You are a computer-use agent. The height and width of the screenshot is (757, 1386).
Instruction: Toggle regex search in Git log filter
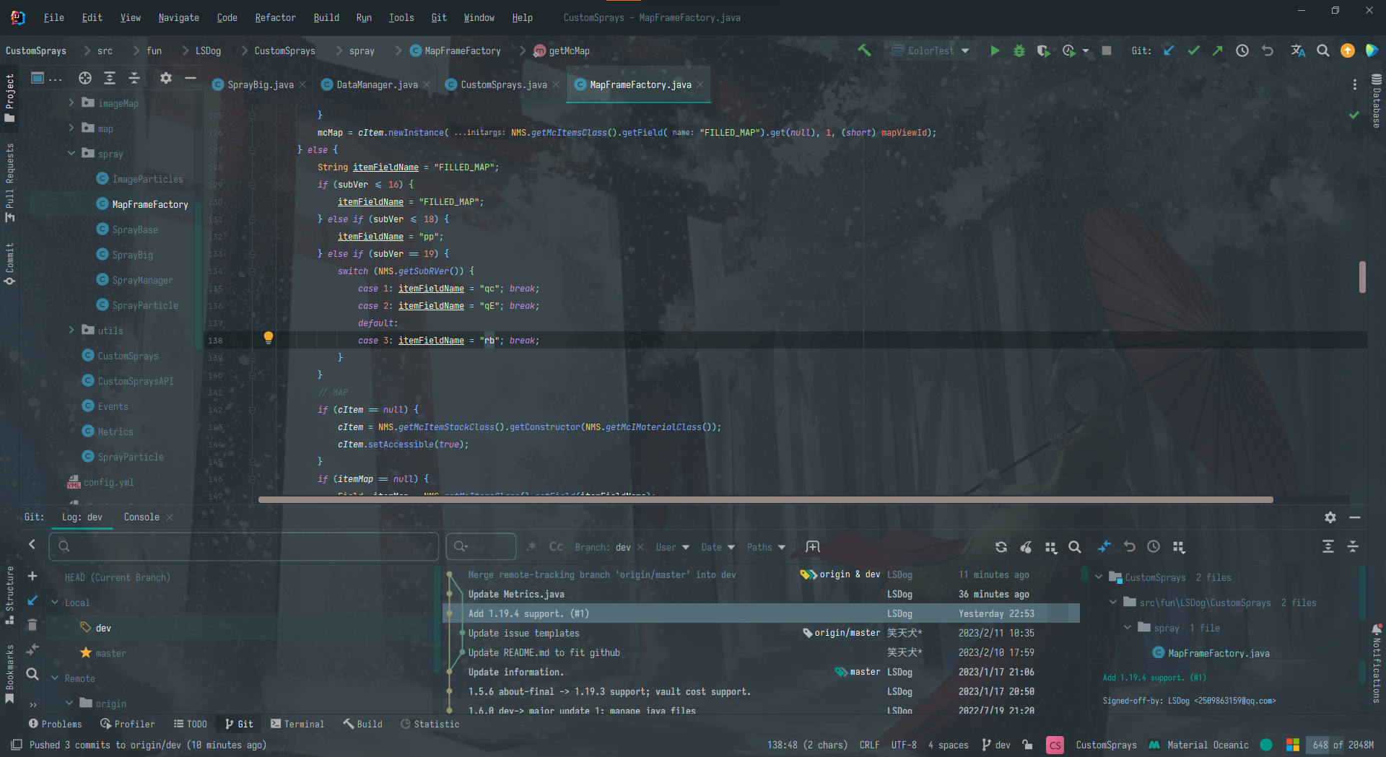tap(532, 547)
